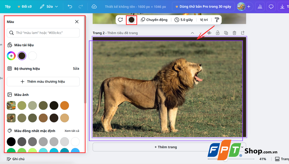This screenshot has height=164, width=289.
Task: Start the Pro 30-day trial
Action: [203, 6]
